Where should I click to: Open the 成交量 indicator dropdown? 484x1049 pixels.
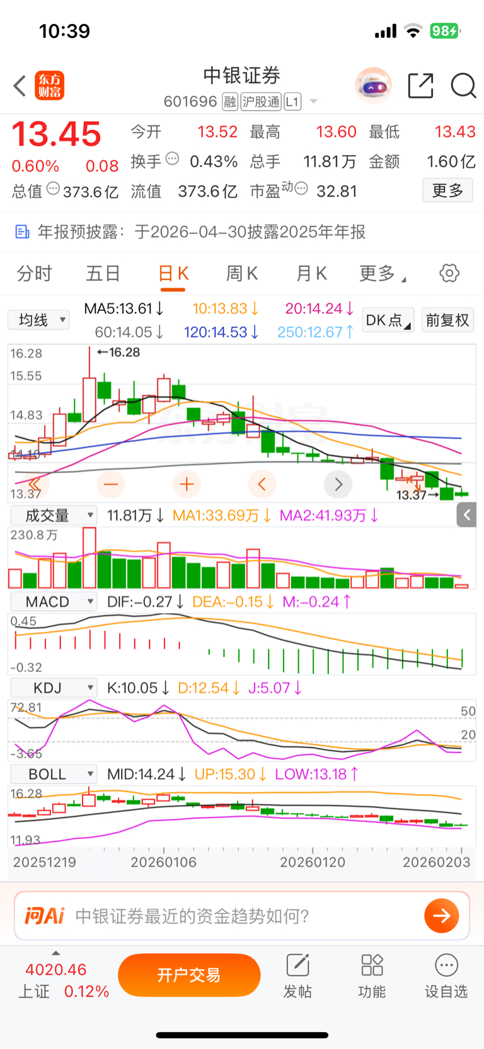pyautogui.click(x=54, y=515)
